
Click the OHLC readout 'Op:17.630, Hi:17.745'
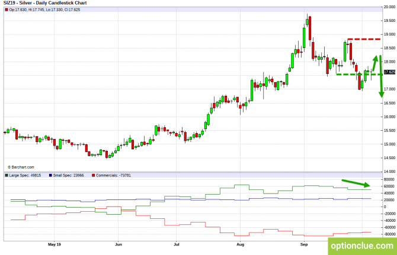[27, 10]
